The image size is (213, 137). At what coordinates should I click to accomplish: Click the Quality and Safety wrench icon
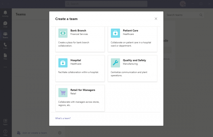[x=115, y=63]
